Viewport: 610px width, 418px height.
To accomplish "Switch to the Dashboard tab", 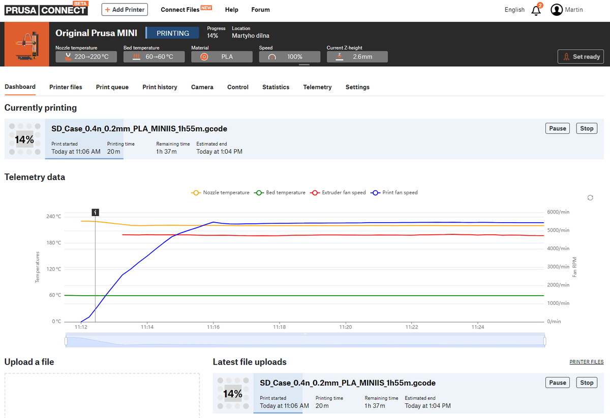I will coord(20,87).
